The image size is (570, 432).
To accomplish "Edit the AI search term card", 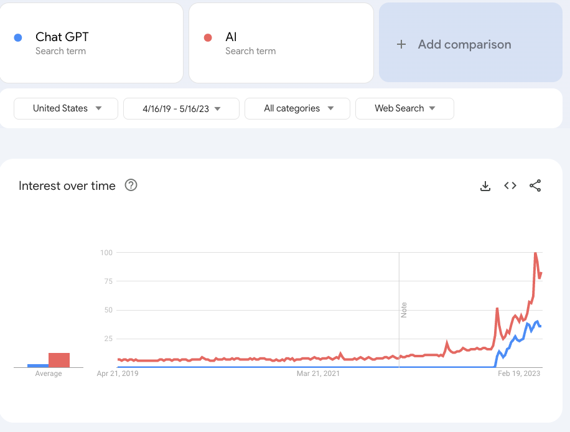I will coord(281,43).
